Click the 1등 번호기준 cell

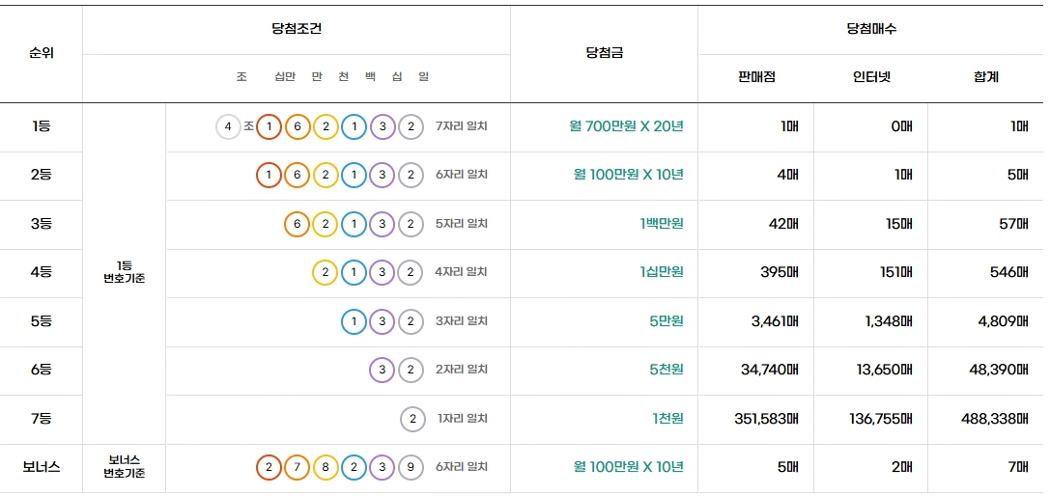[124, 272]
